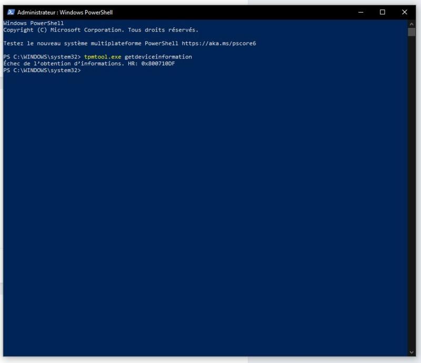421x363 pixels.
Task: Open the PowerShell title bar icon menu
Action: (11, 12)
